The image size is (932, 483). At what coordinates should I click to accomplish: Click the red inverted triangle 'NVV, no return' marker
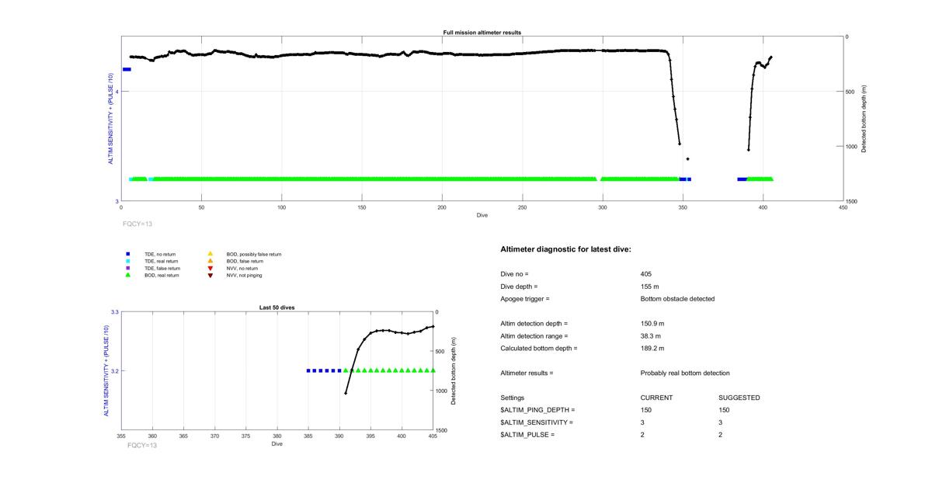210,268
